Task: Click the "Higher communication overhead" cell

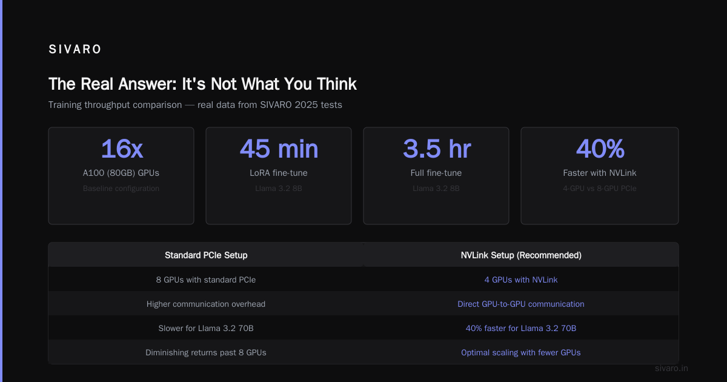Action: 206,304
